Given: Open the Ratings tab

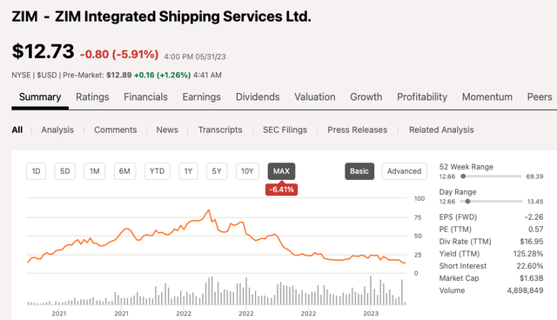Looking at the screenshot, I should [x=92, y=97].
